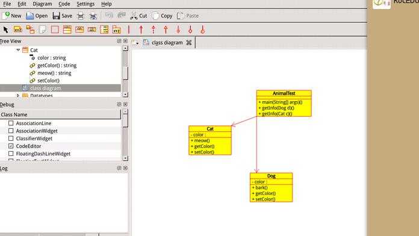This screenshot has width=419, height=236.
Task: Select the XYZ label text tool
Action: [x=18, y=29]
